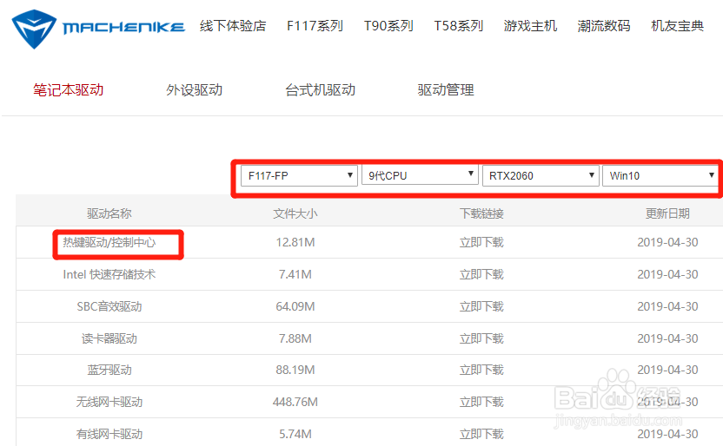Click 立即下载 for 蓝牙驱动
Viewport: 723px width, 446px height.
click(x=481, y=370)
